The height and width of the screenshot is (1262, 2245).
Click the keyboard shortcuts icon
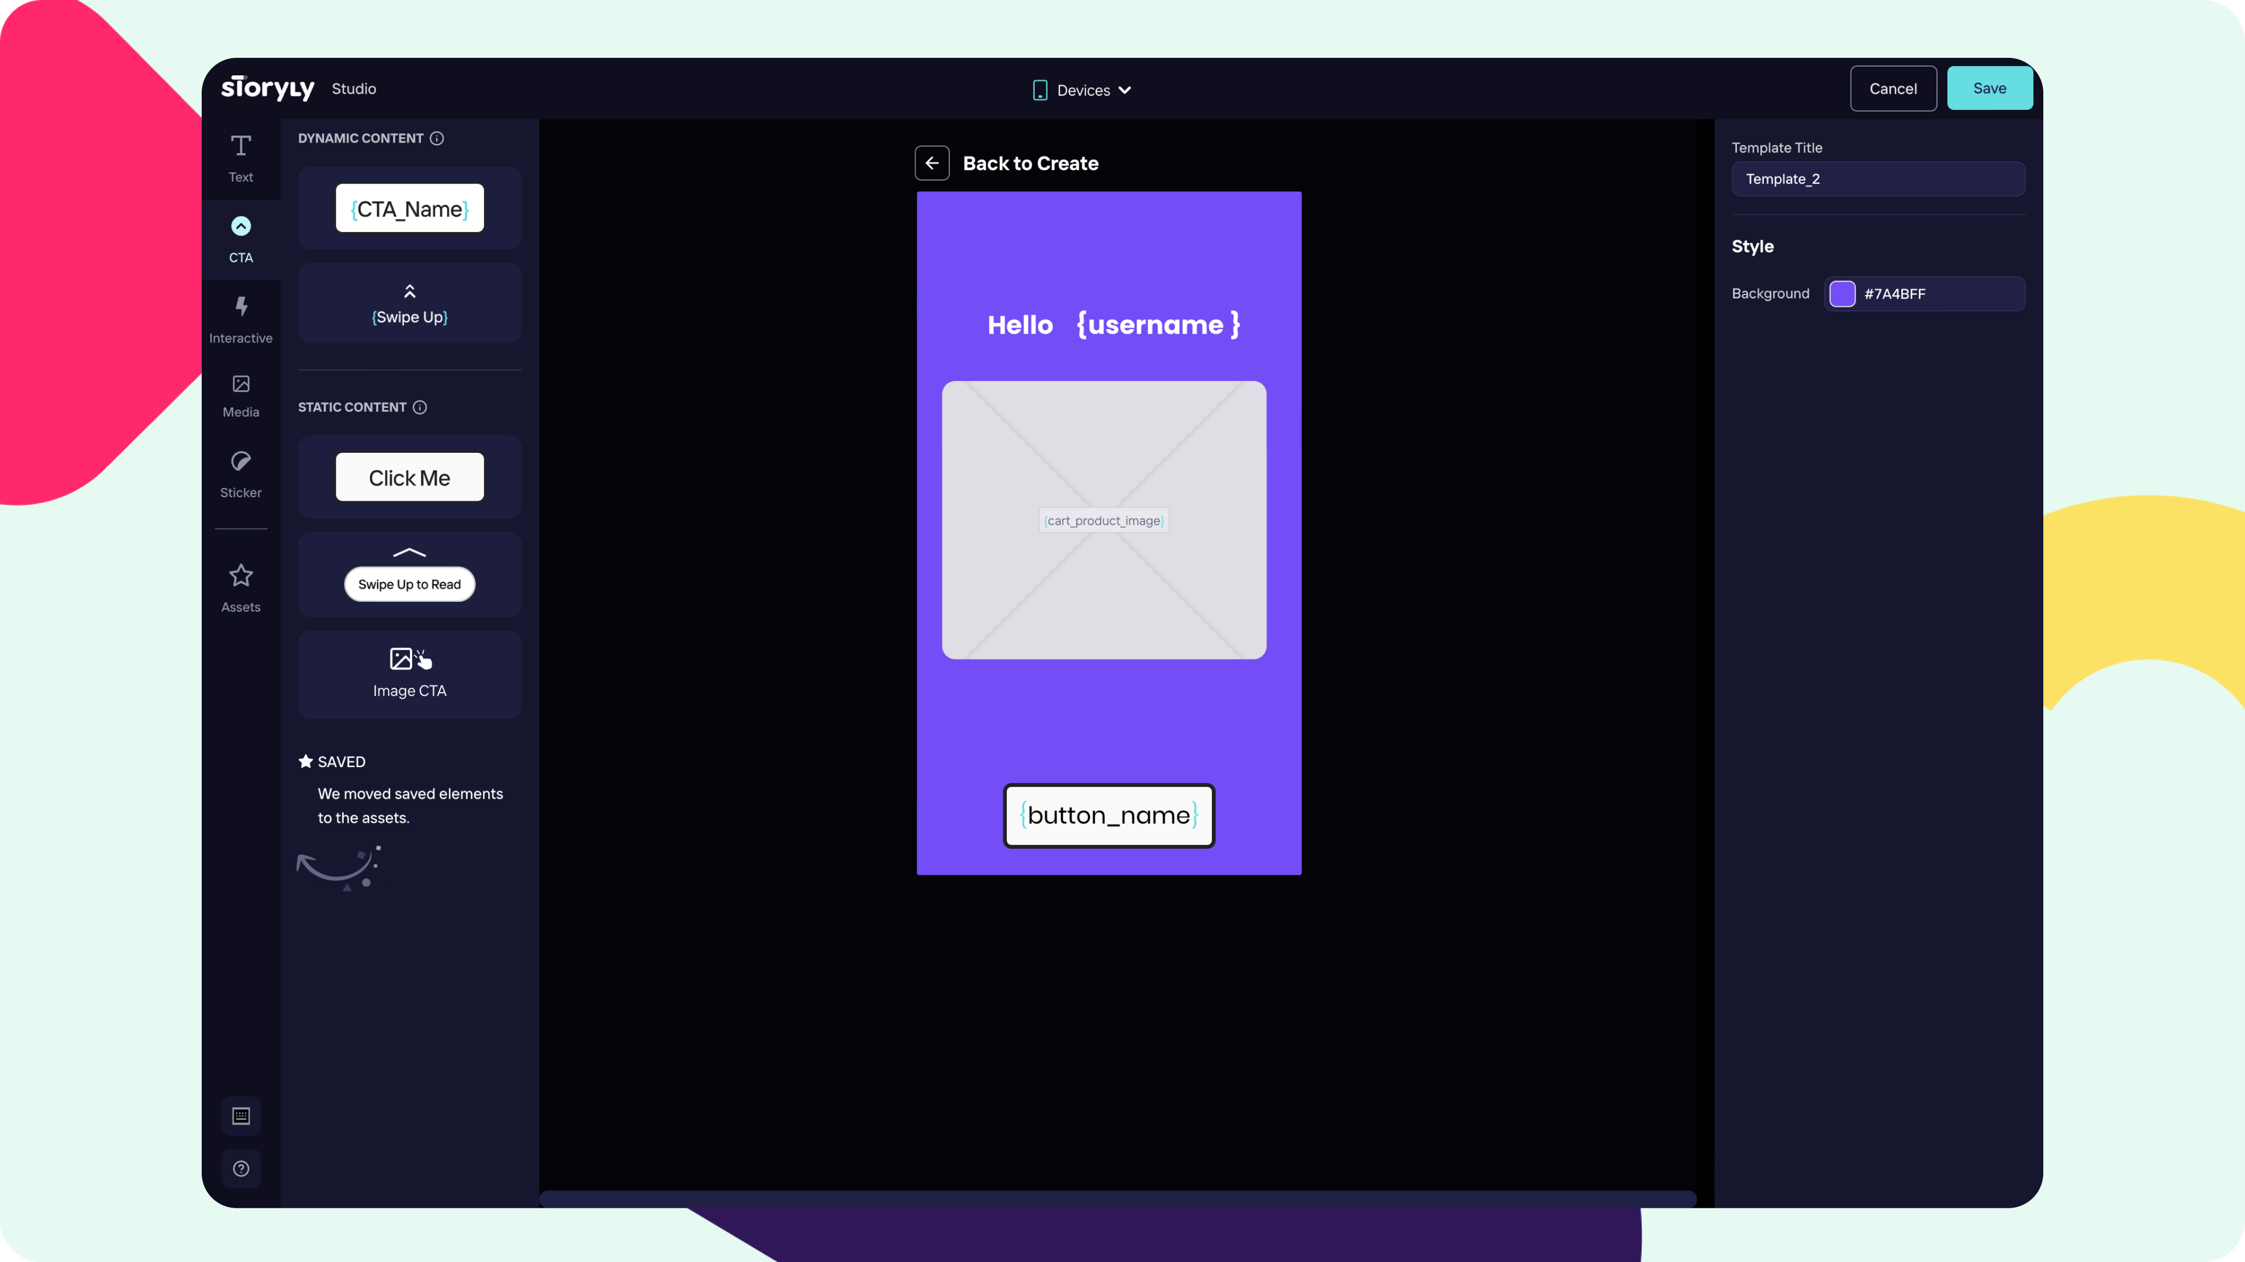coord(240,1116)
